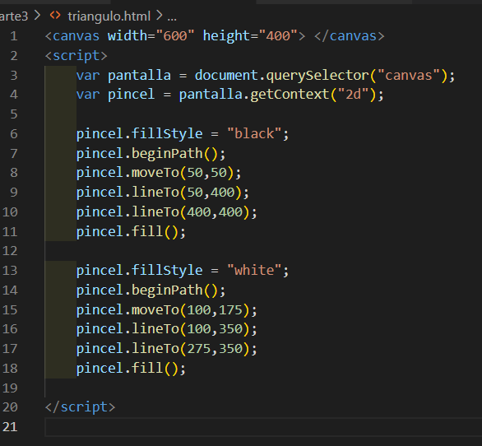Click the document object on line 3
This screenshot has width=482, height=446.
coord(226,76)
